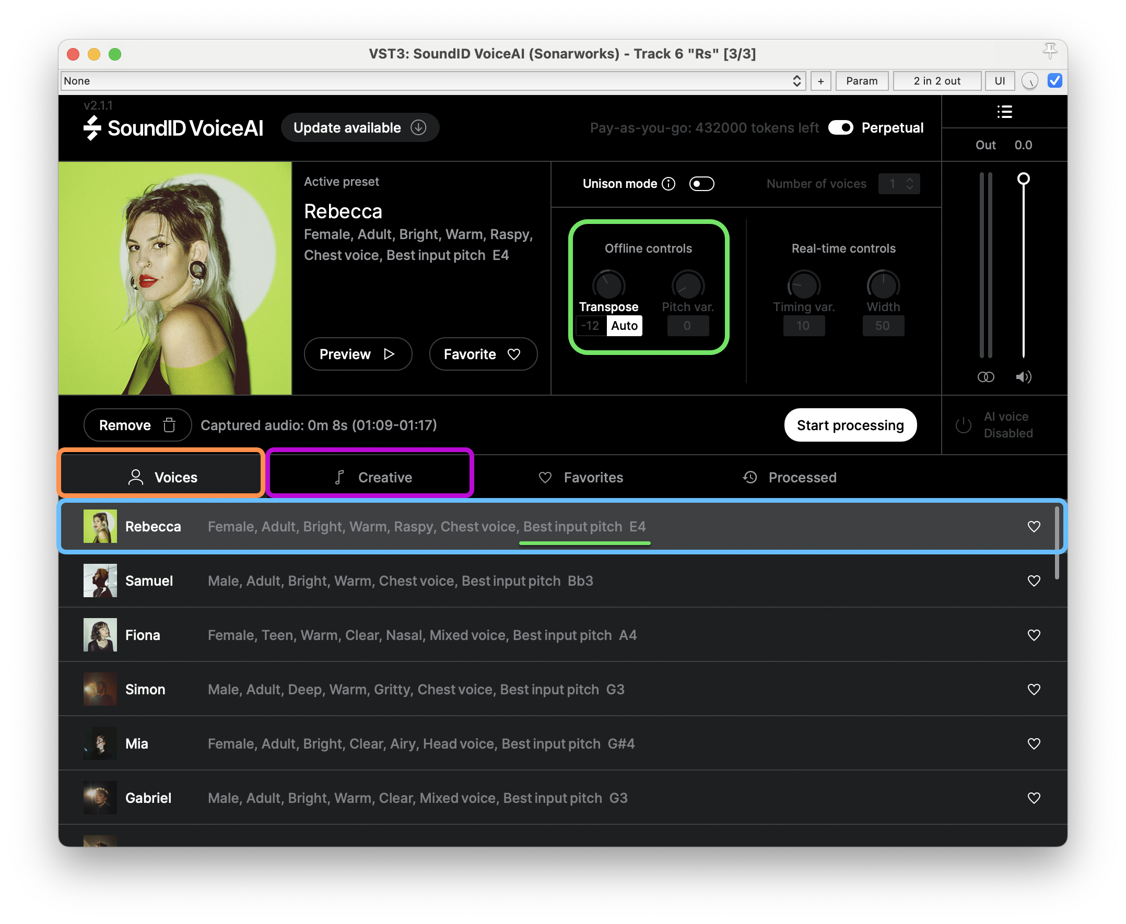Screen dimensions: 1126x924
Task: Click the stereo link icon below meters
Action: tap(986, 377)
